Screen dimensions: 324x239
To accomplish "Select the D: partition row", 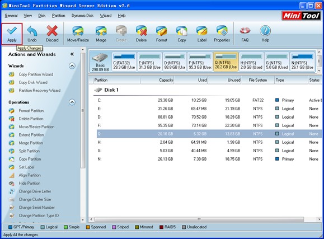I will [x=209, y=117].
